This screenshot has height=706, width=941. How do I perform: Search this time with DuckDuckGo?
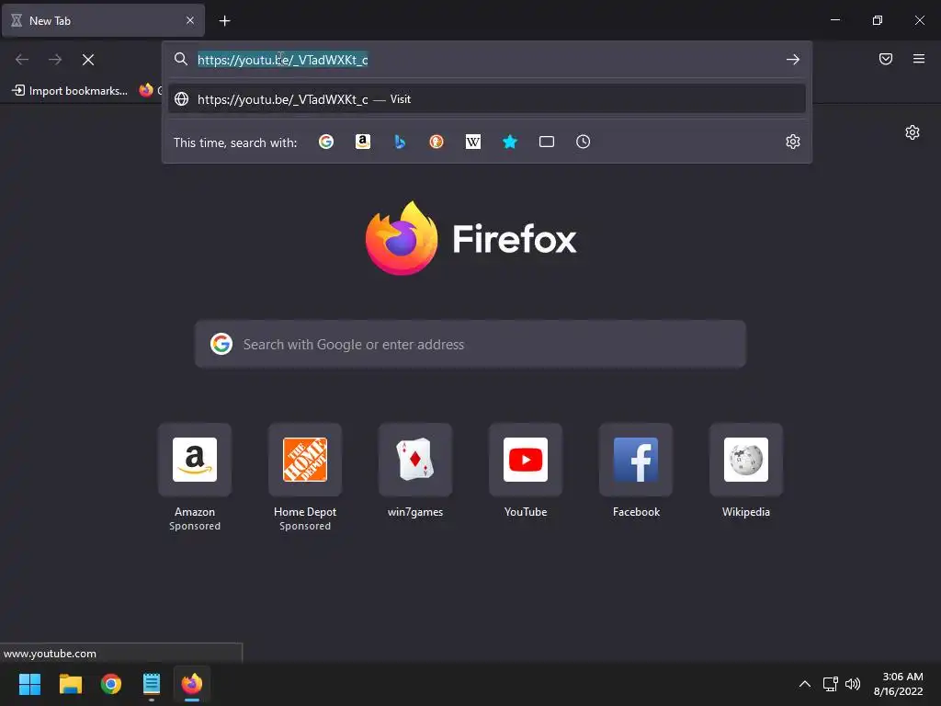pos(436,142)
